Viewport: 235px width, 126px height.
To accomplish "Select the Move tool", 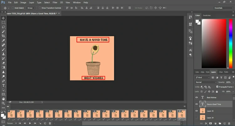I will tap(3, 18).
